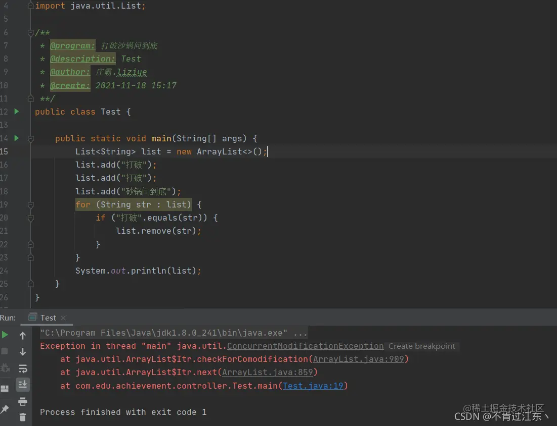The height and width of the screenshot is (426, 557).
Task: Close the Test run tab
Action: click(x=63, y=318)
